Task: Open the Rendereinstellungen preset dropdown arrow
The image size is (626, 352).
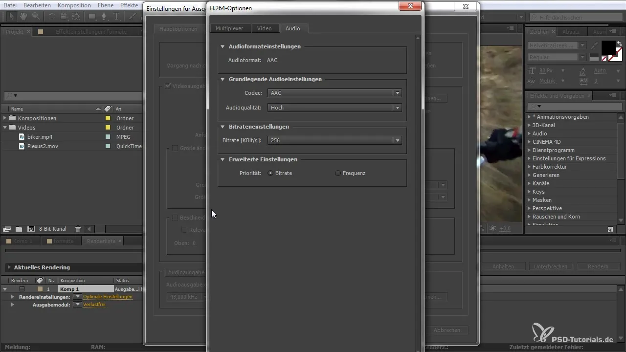Action: [77, 297]
